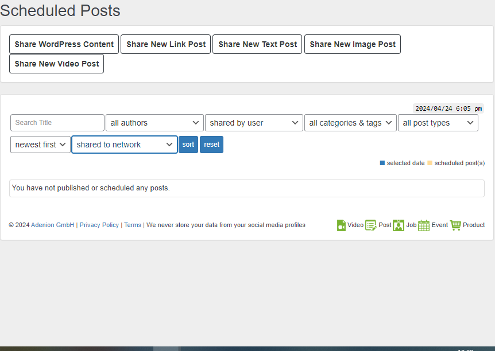This screenshot has height=351, width=495.
Task: Click the Post icon in footer
Action: coord(371,225)
